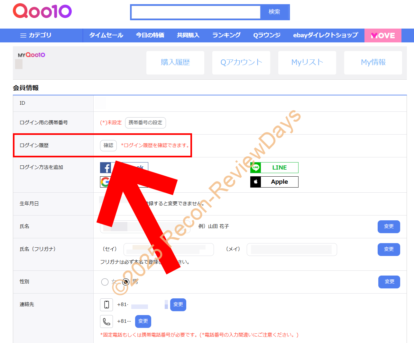Open 携帯番号の設定 to set phone number
The image size is (414, 343).
(145, 123)
